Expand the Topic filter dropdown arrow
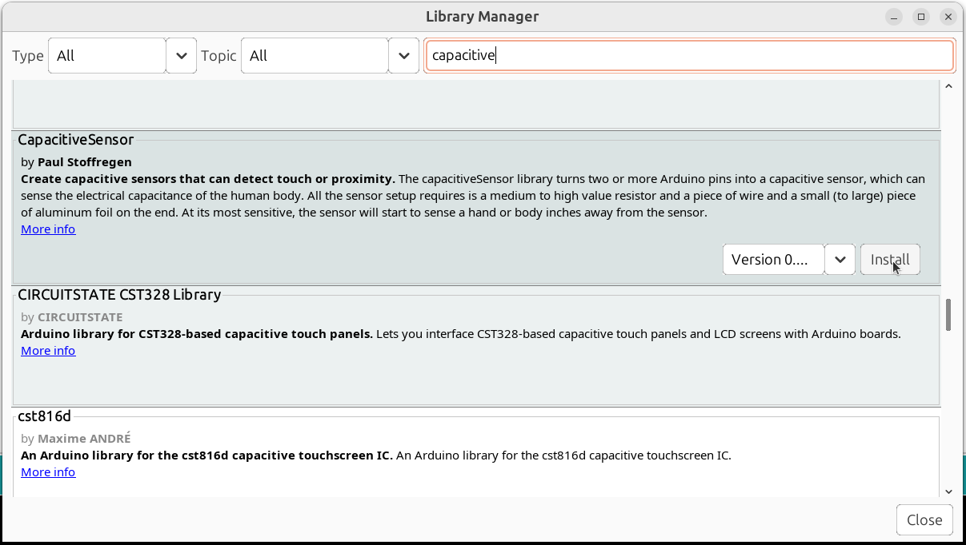Image resolution: width=966 pixels, height=545 pixels. click(x=403, y=56)
